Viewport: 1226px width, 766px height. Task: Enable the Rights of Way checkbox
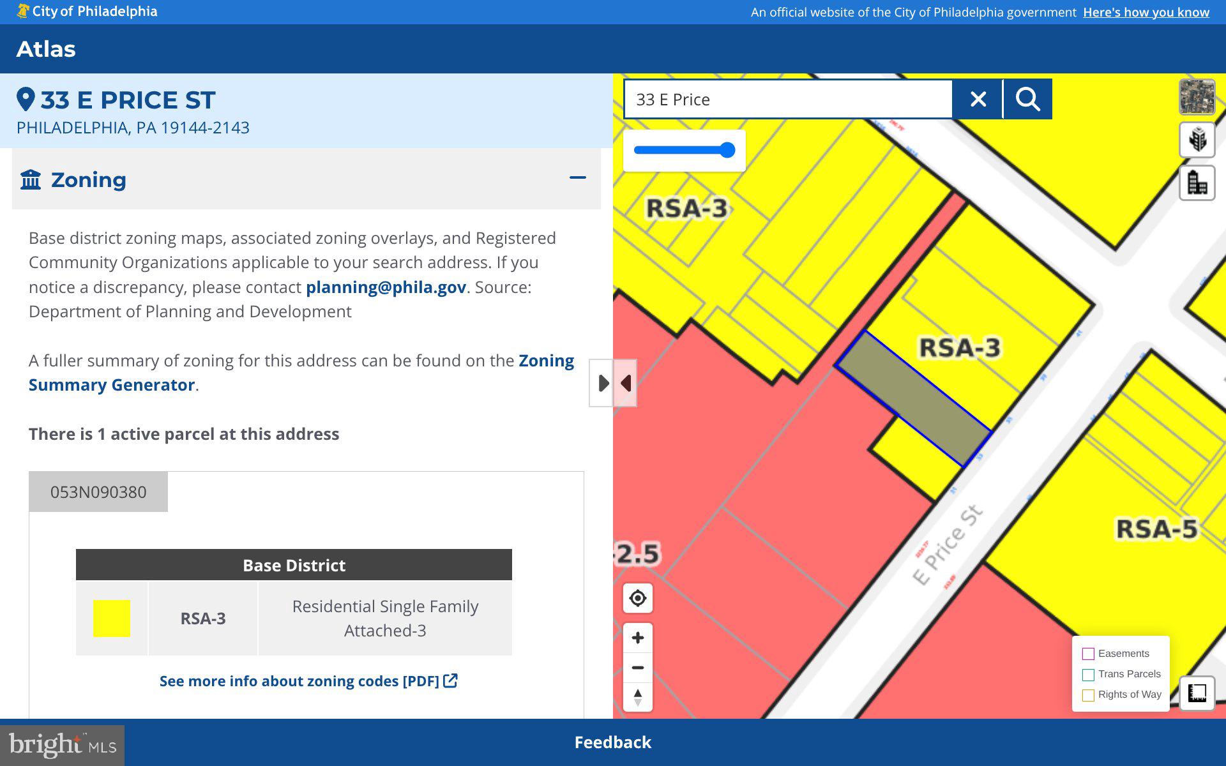click(x=1088, y=695)
